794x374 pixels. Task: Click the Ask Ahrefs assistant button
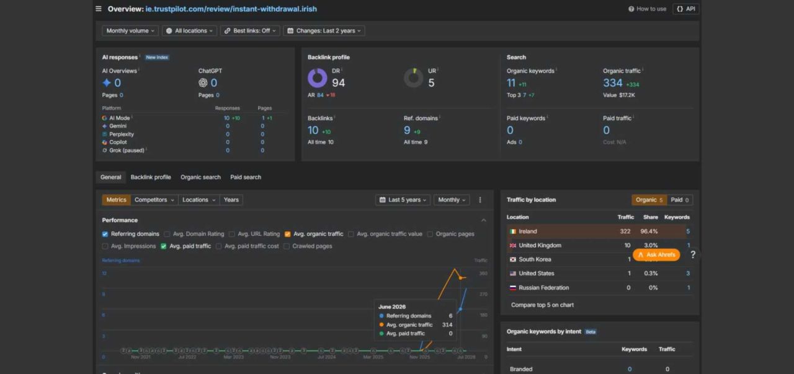656,254
